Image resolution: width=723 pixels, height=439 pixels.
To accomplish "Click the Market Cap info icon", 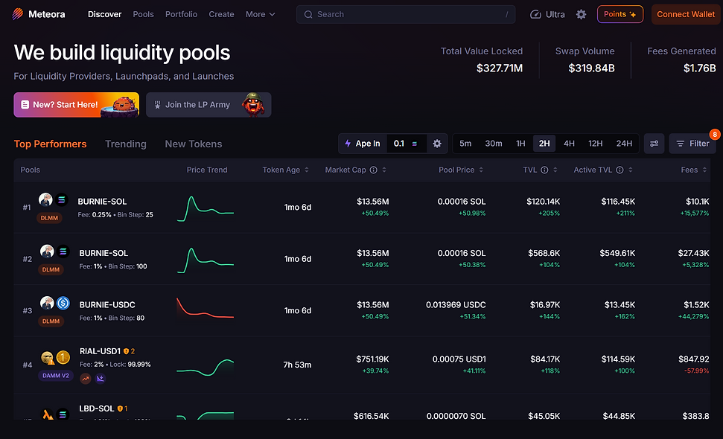I will [374, 170].
